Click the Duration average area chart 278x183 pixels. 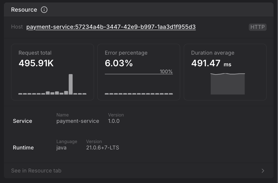(x=227, y=84)
